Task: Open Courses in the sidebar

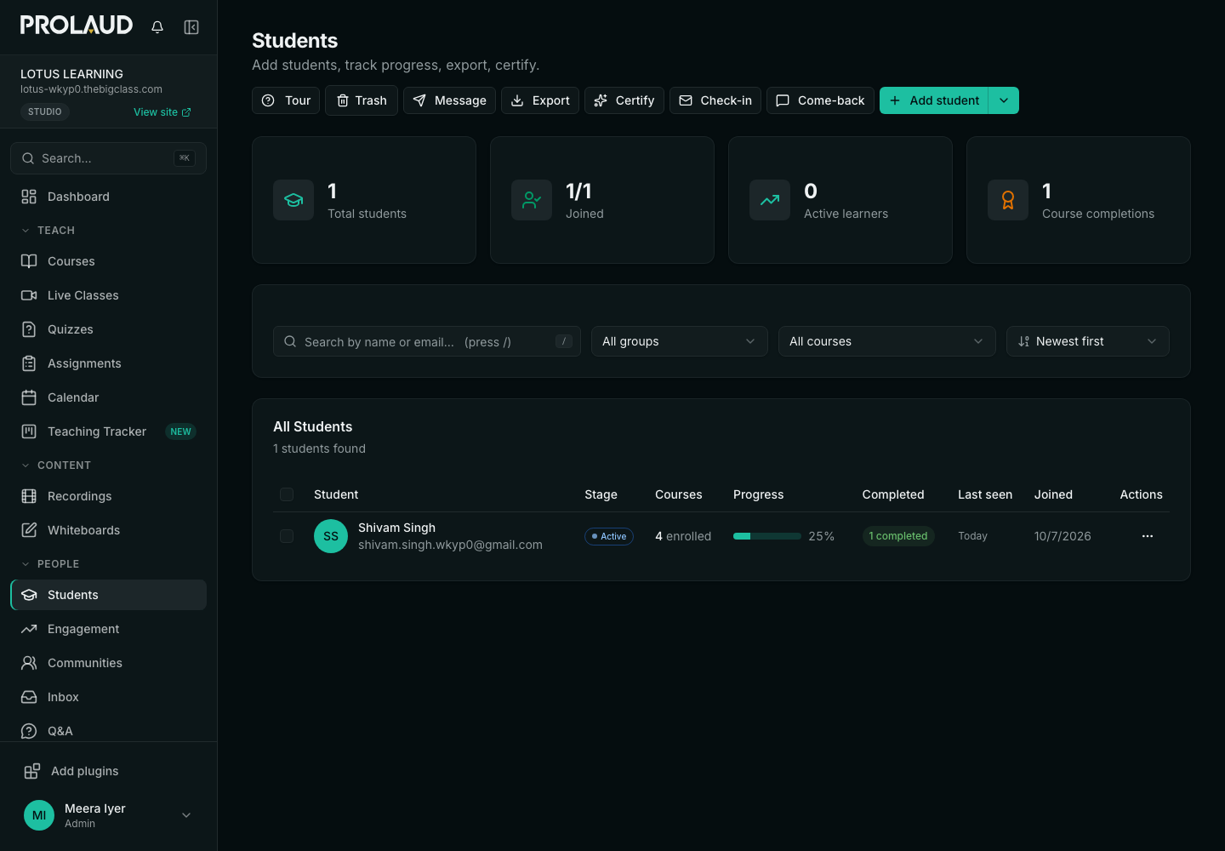Action: [x=108, y=261]
